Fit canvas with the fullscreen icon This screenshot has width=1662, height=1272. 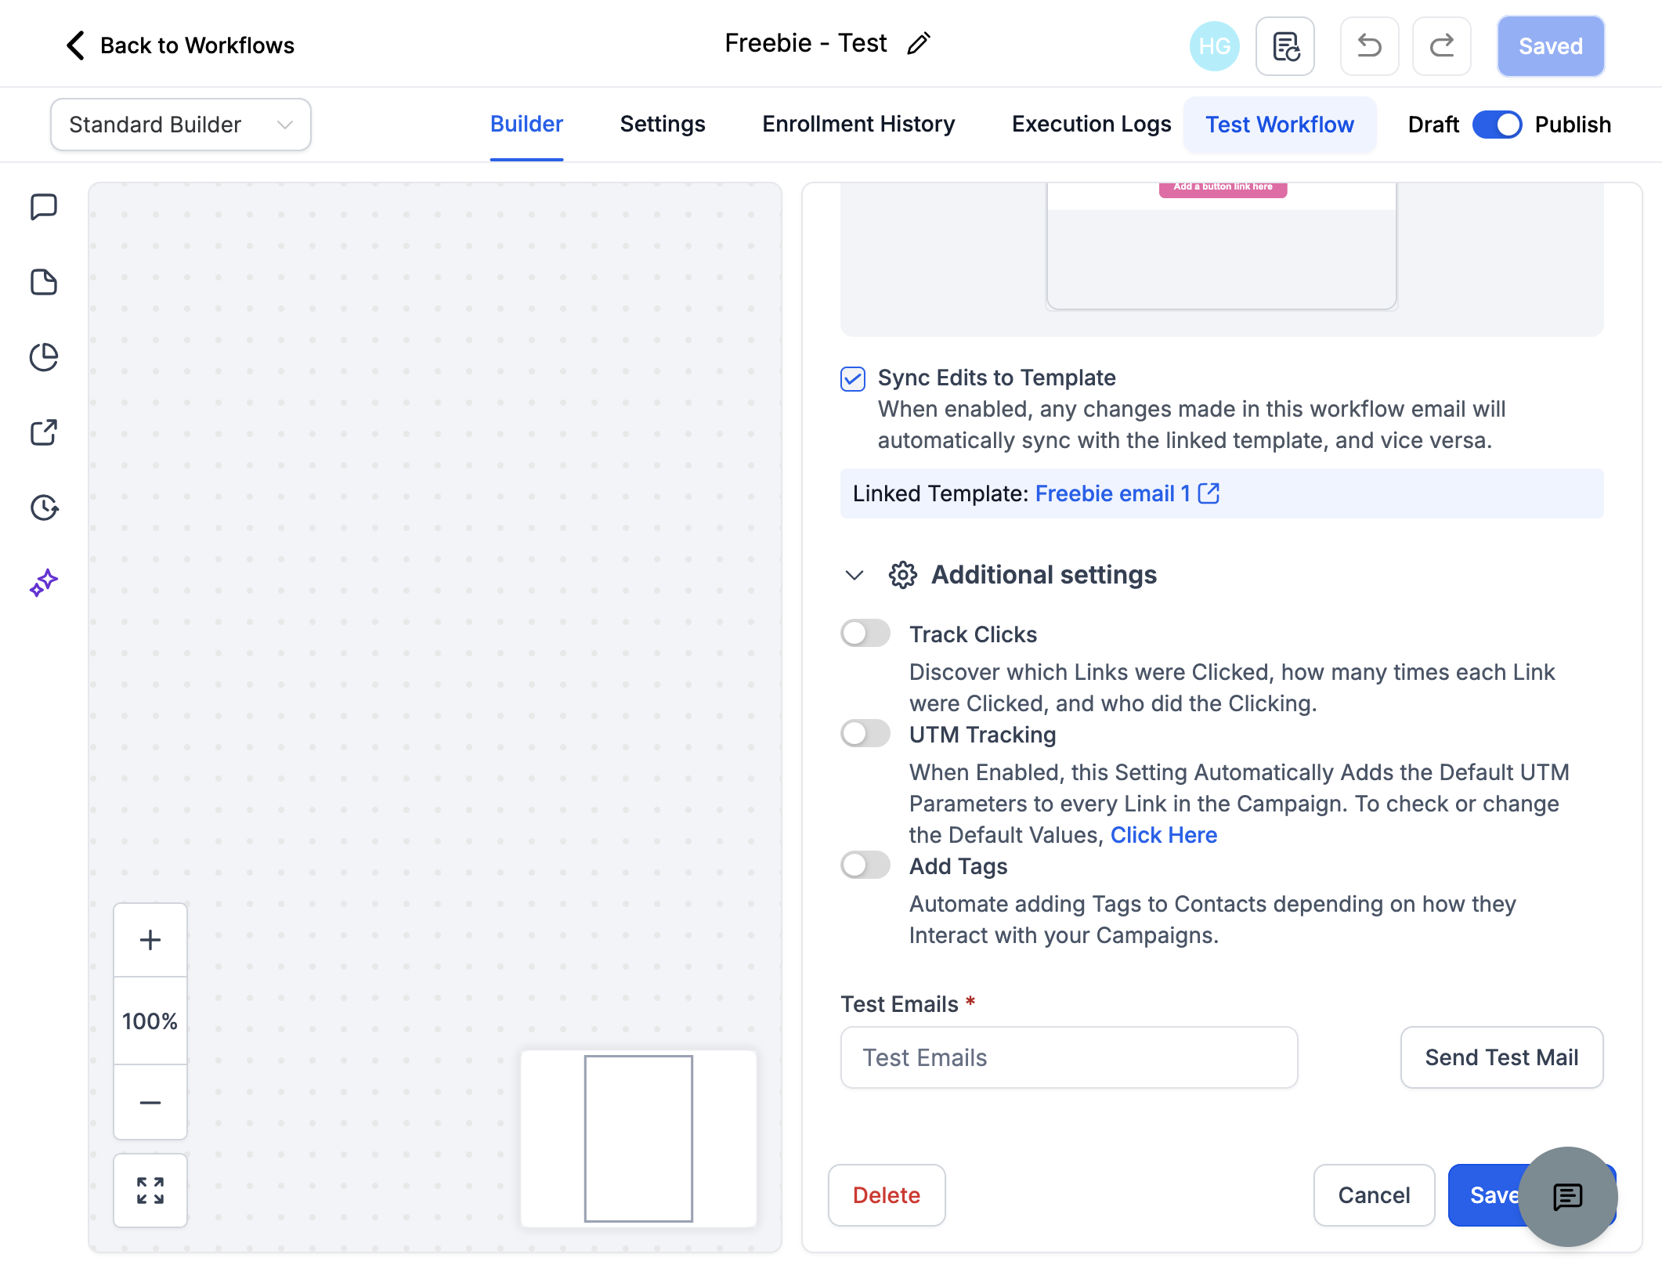pyautogui.click(x=150, y=1191)
